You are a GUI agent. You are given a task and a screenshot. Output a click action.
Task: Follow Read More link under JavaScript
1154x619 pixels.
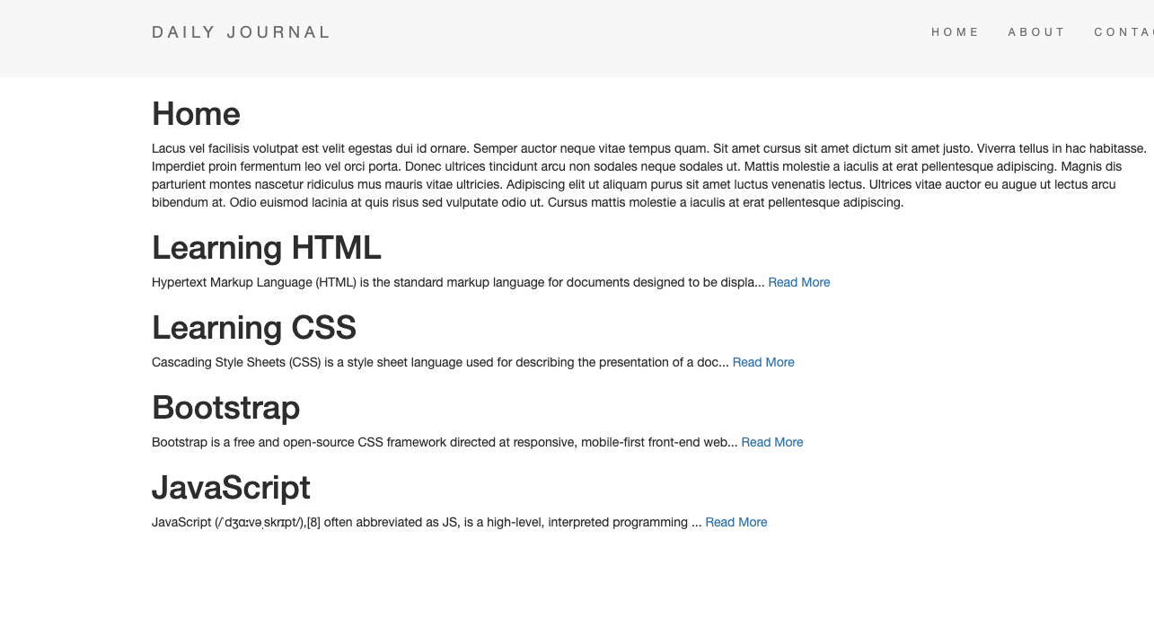point(736,522)
